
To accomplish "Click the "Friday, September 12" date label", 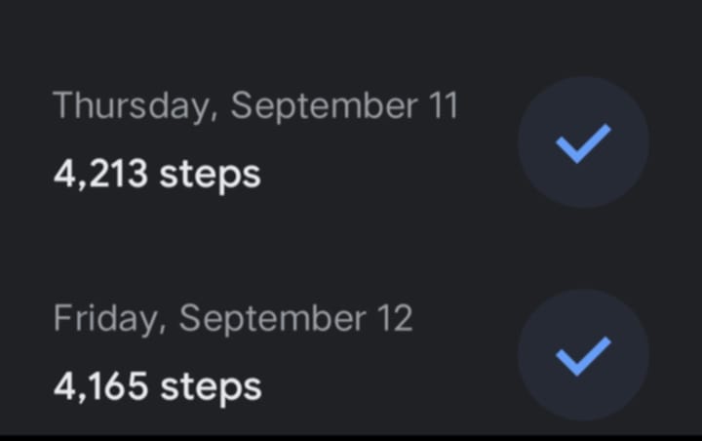I will 233,318.
